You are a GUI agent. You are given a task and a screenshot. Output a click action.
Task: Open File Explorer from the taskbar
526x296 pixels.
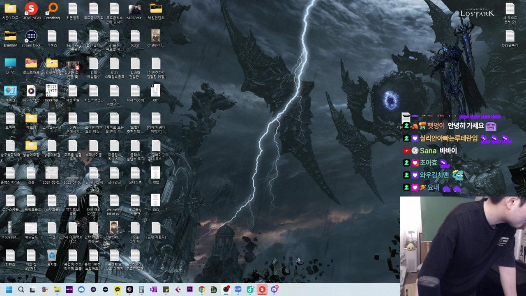(x=57, y=289)
